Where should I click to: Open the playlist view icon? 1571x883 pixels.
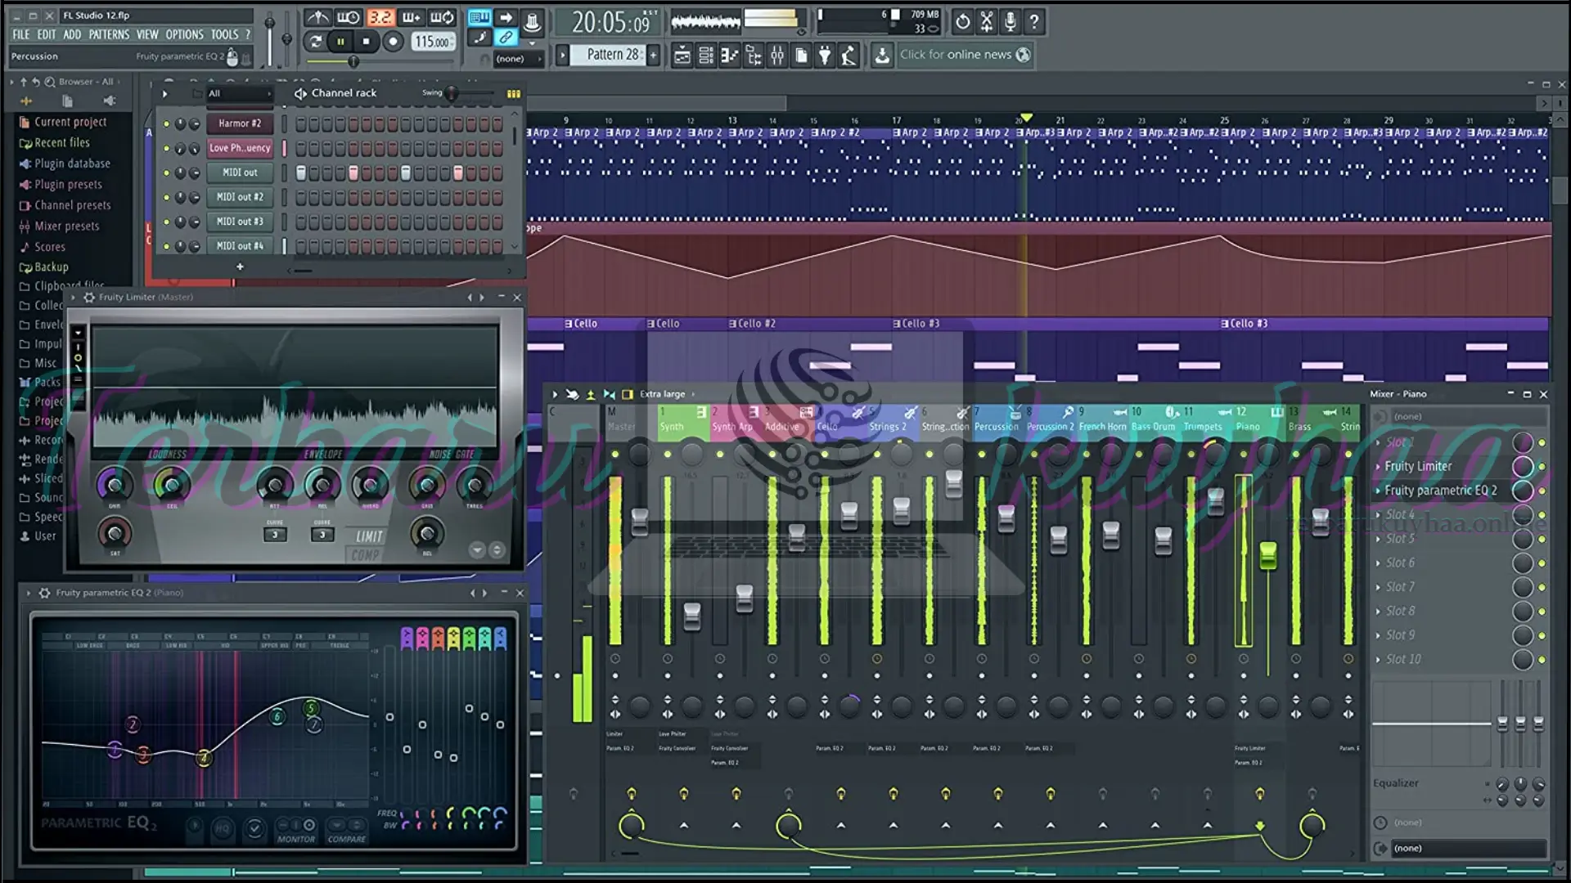(682, 56)
